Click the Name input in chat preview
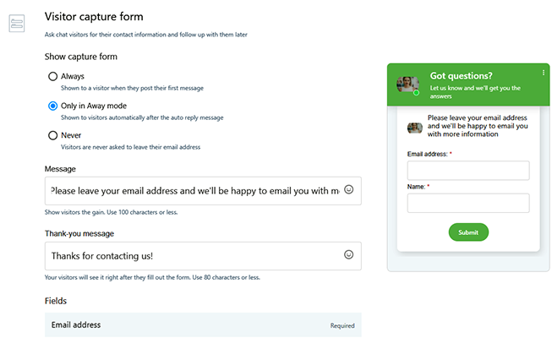 [468, 203]
